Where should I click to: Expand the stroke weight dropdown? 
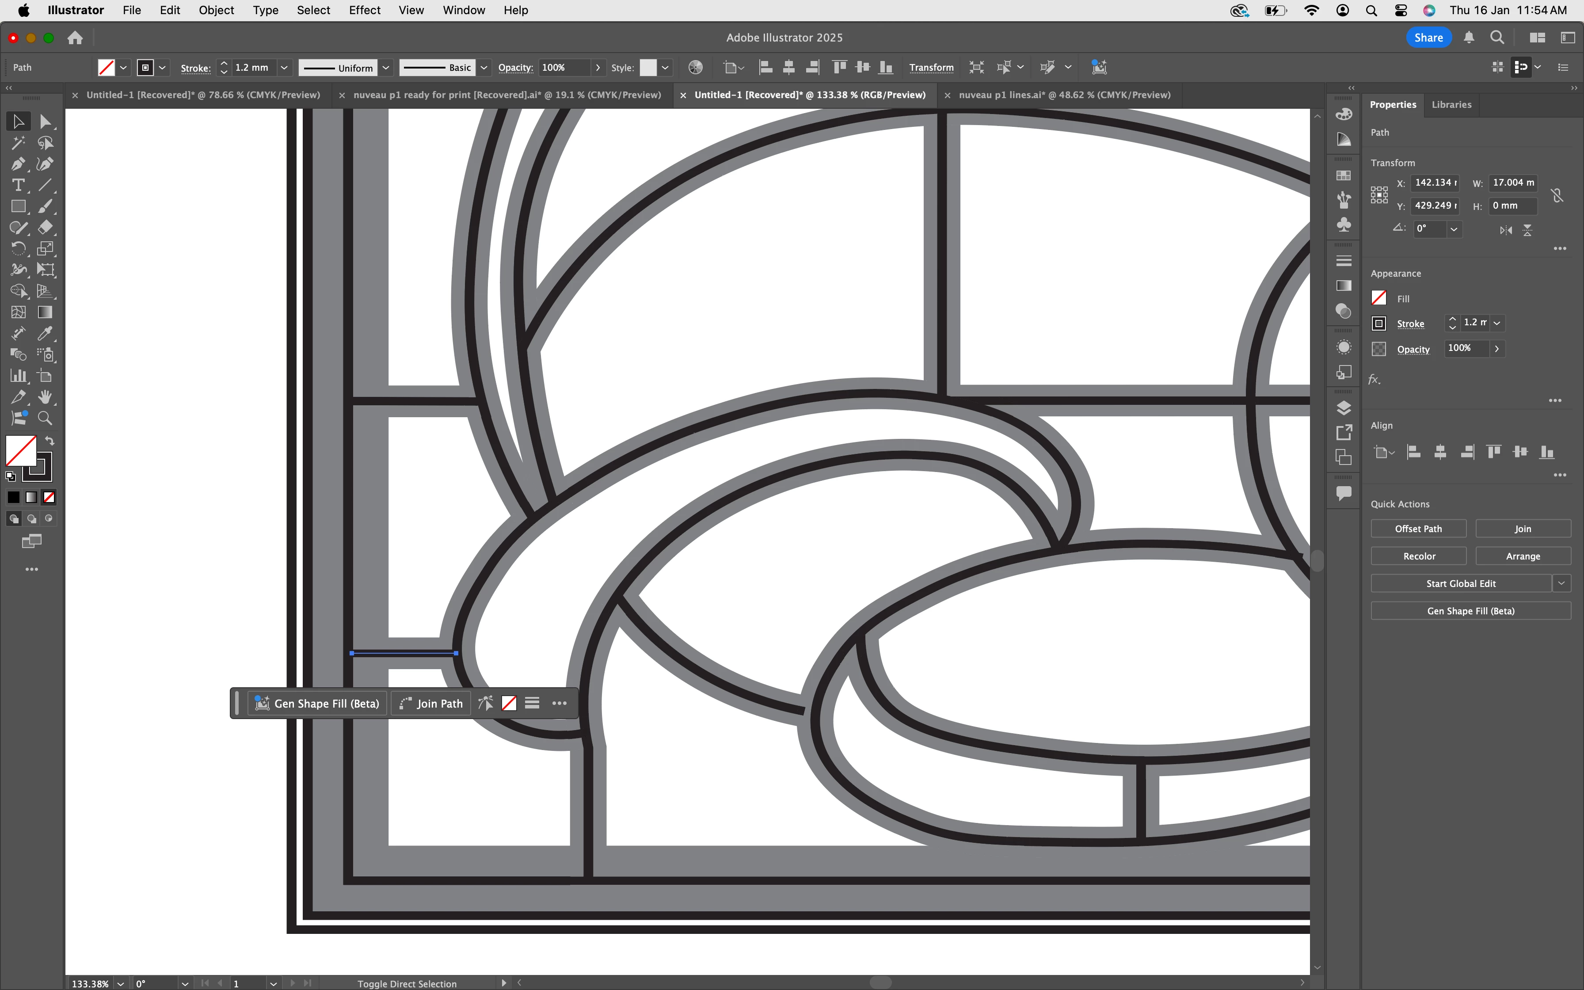(284, 68)
